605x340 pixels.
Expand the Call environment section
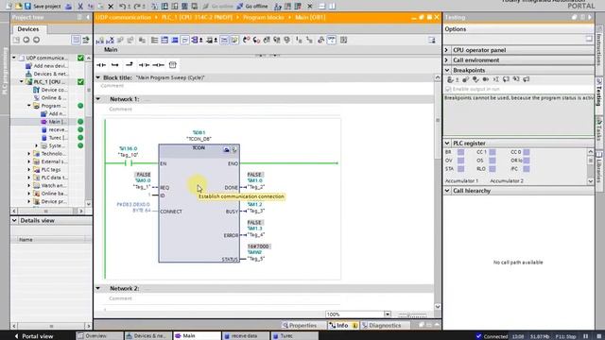(447, 60)
